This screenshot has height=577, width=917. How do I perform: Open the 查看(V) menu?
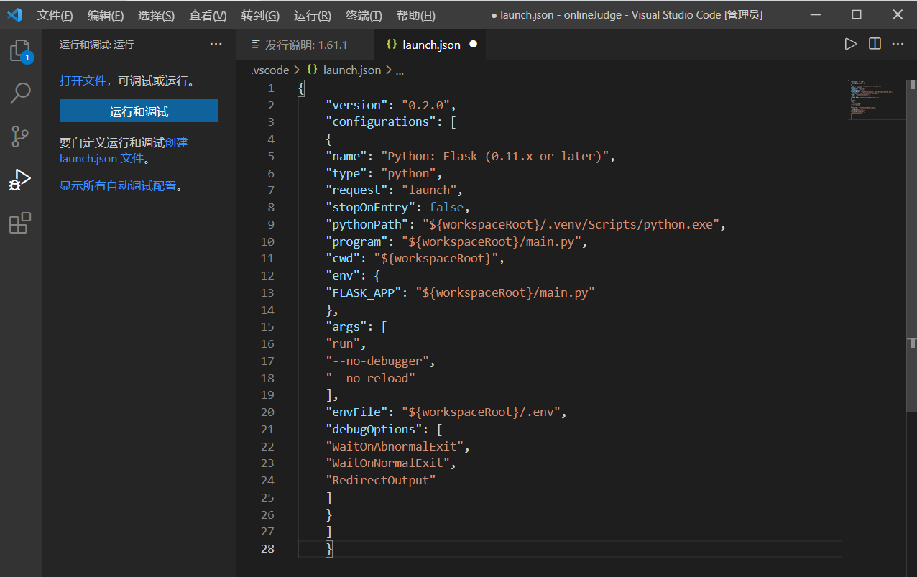208,15
